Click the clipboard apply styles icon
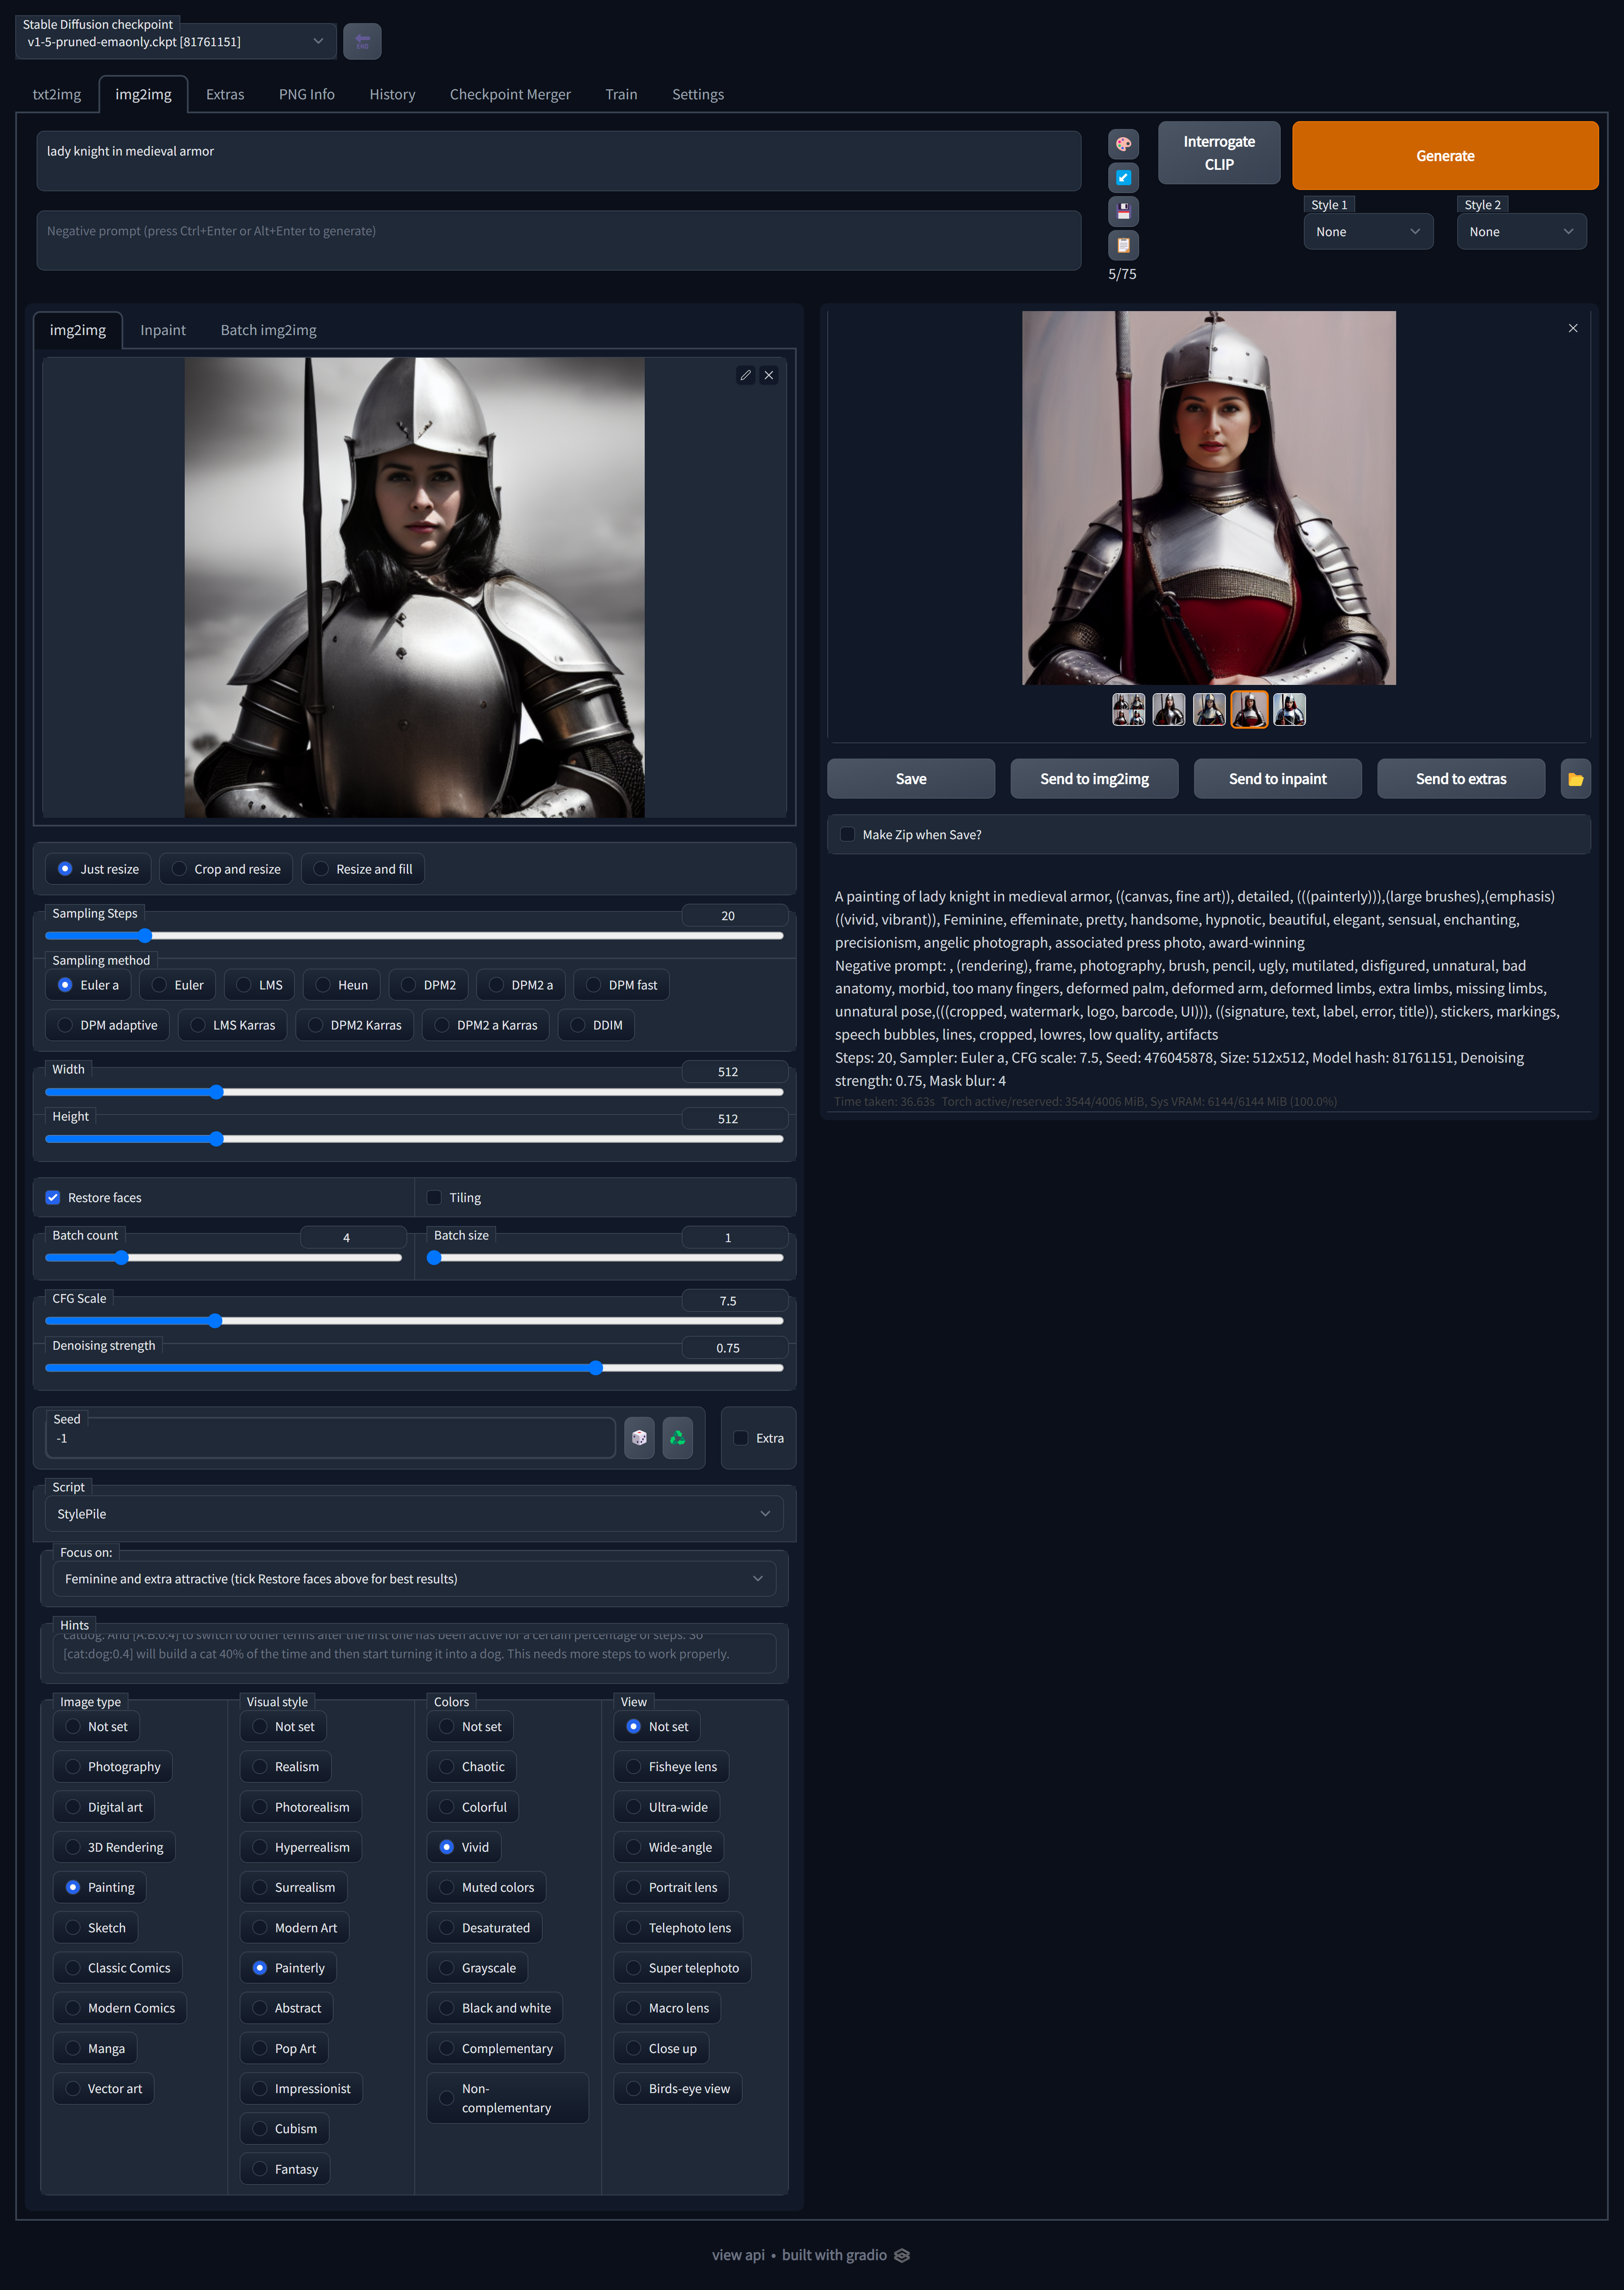 click(1123, 245)
